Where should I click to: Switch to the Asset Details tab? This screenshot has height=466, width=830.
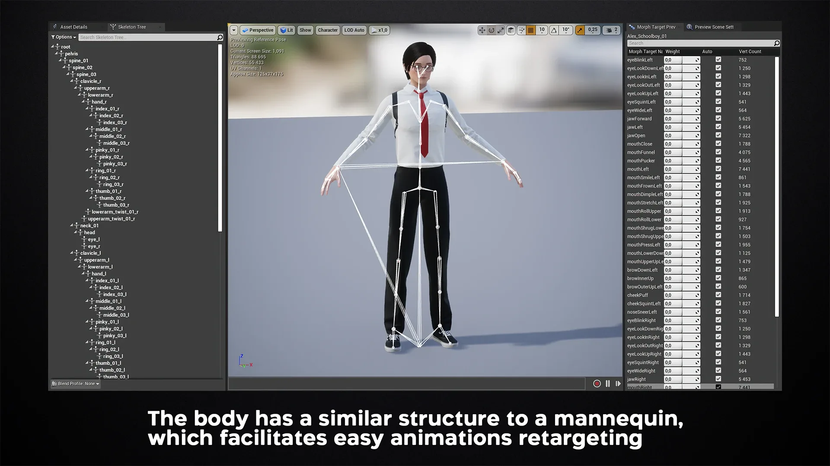(x=73, y=27)
